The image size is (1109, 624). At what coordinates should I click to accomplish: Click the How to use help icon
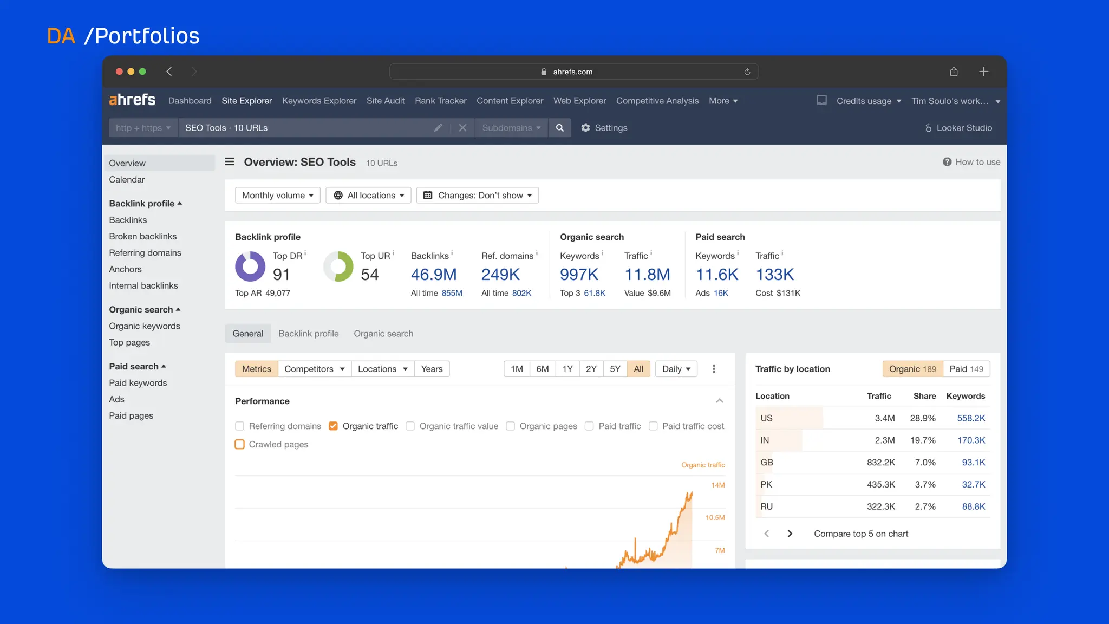coord(947,162)
